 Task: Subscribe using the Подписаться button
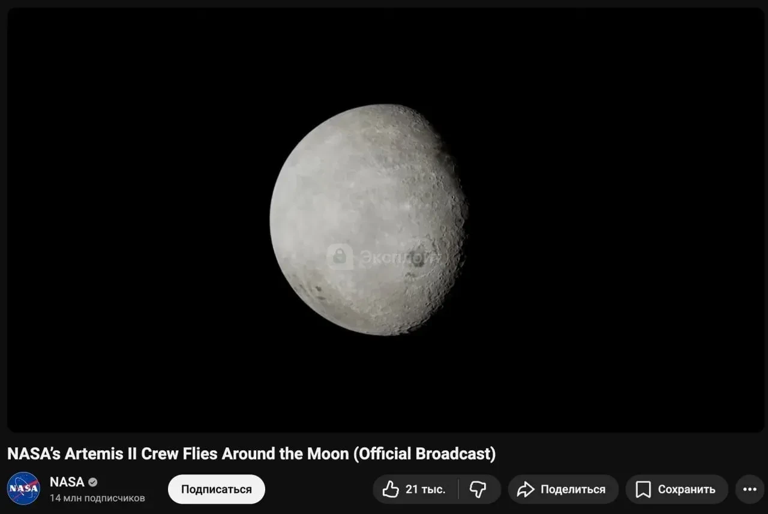pos(216,489)
